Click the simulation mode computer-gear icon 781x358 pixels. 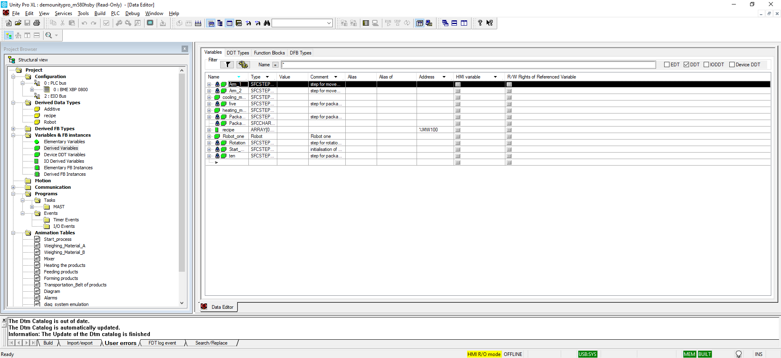(429, 23)
